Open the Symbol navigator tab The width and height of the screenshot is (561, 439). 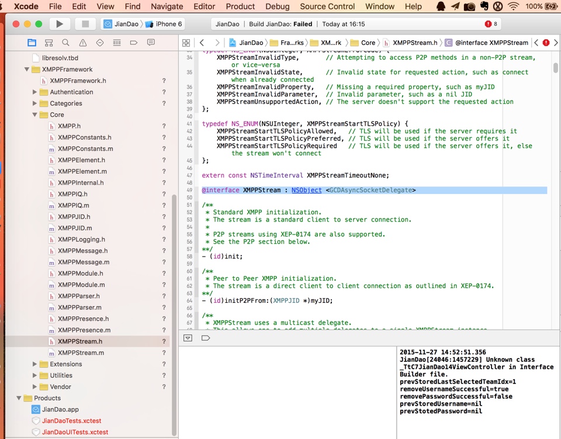coord(49,43)
